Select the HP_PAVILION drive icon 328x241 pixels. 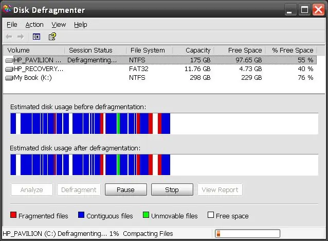[x=9, y=60]
